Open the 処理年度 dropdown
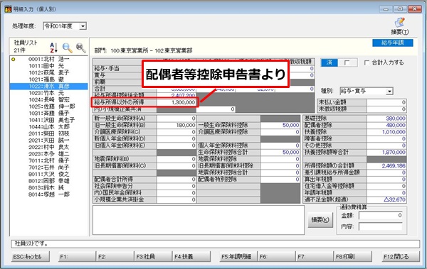Image resolution: width=427 pixels, height=269 pixels. (x=83, y=26)
